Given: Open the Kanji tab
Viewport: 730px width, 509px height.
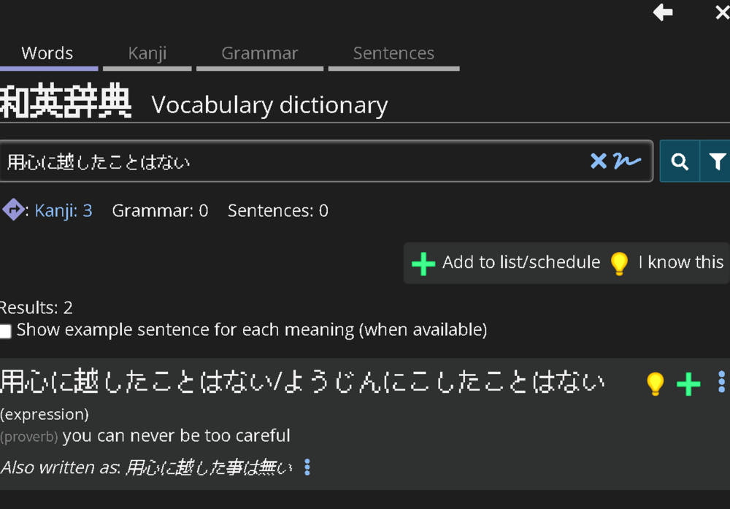Looking at the screenshot, I should pyautogui.click(x=147, y=55).
